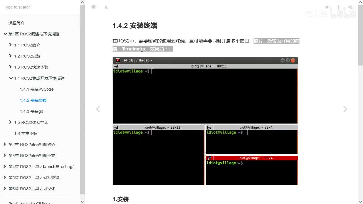Click the idiot@village: ~ 38x11 pane title
Screen dimensions: 363x204
[162, 127]
